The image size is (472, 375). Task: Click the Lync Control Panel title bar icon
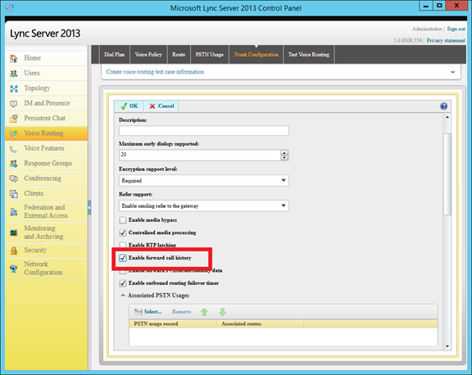10,8
